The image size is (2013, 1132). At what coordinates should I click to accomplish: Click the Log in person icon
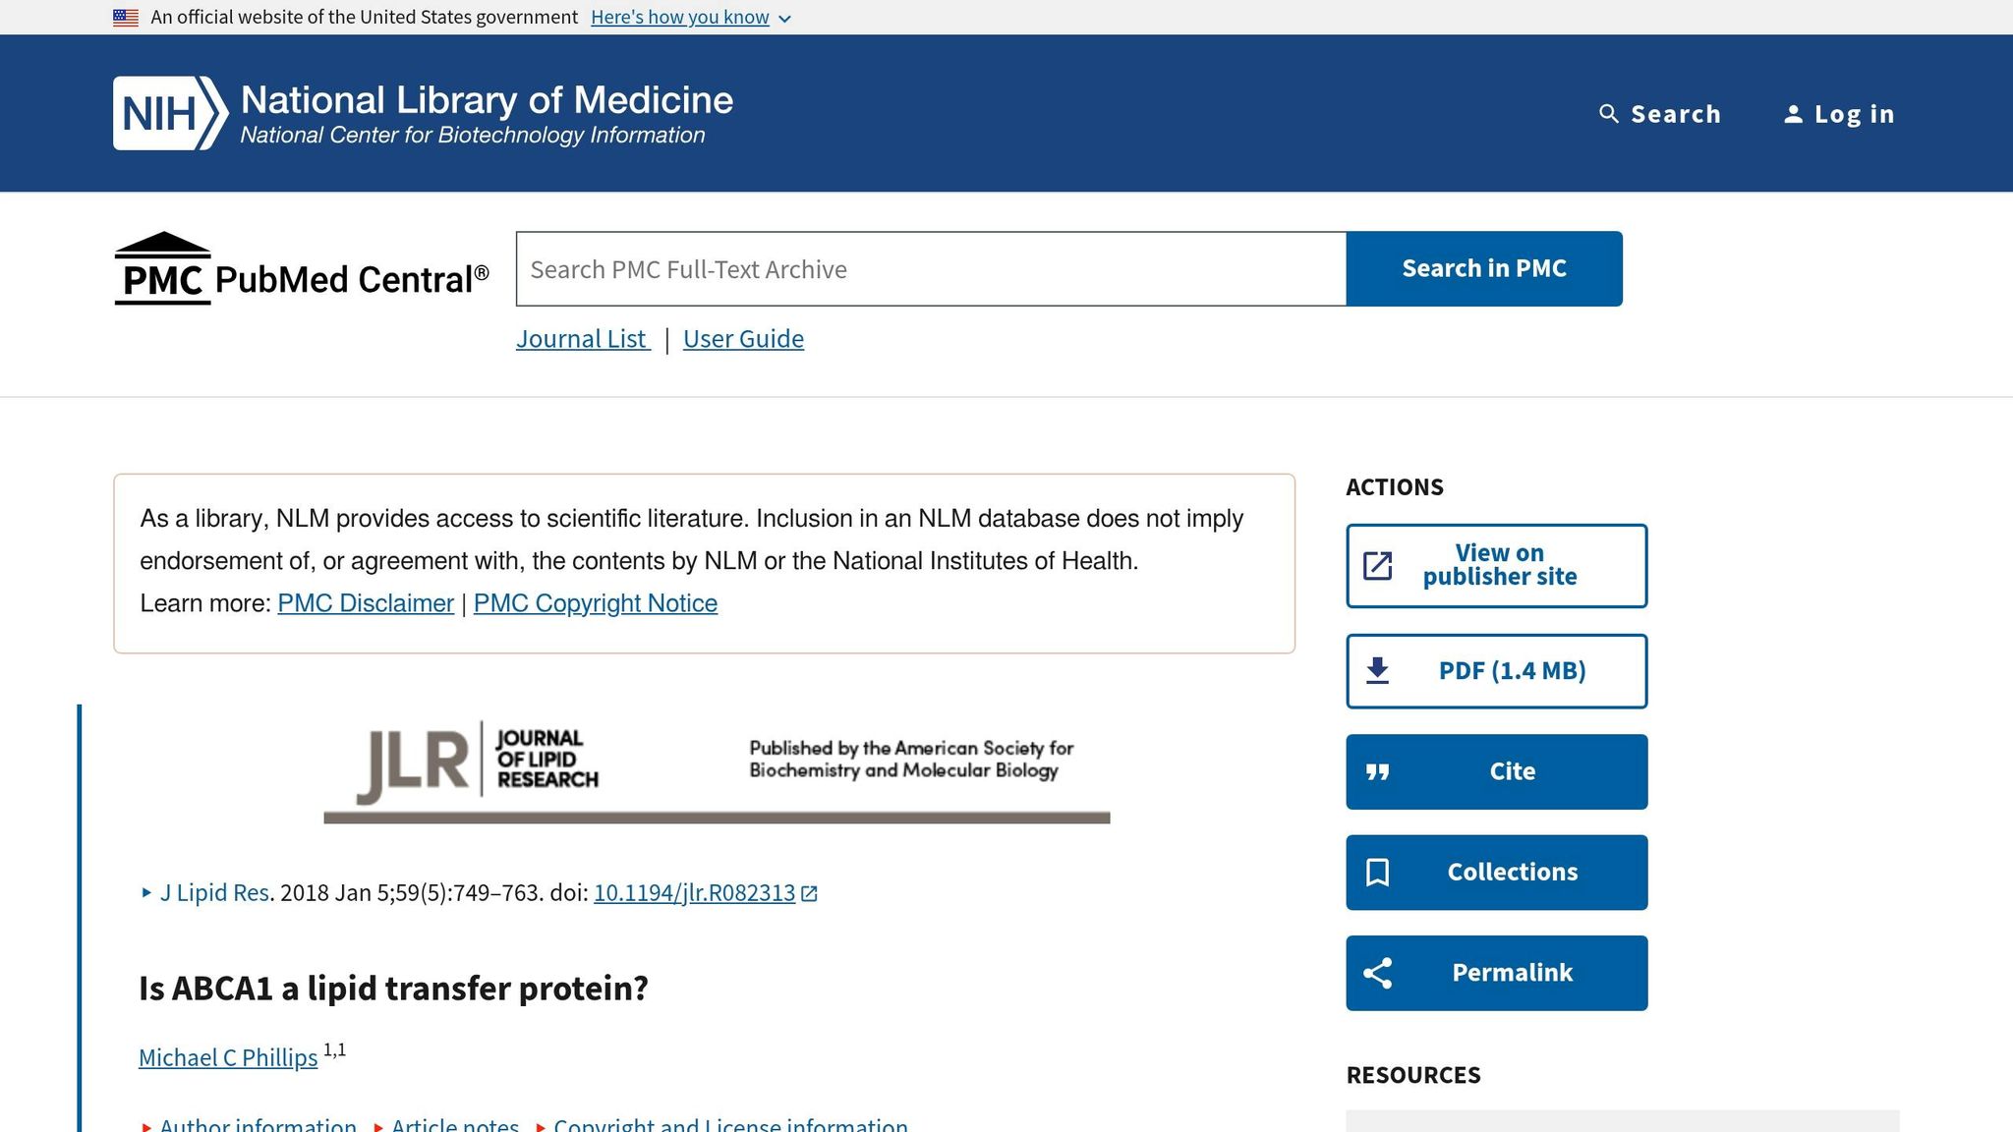(x=1793, y=114)
